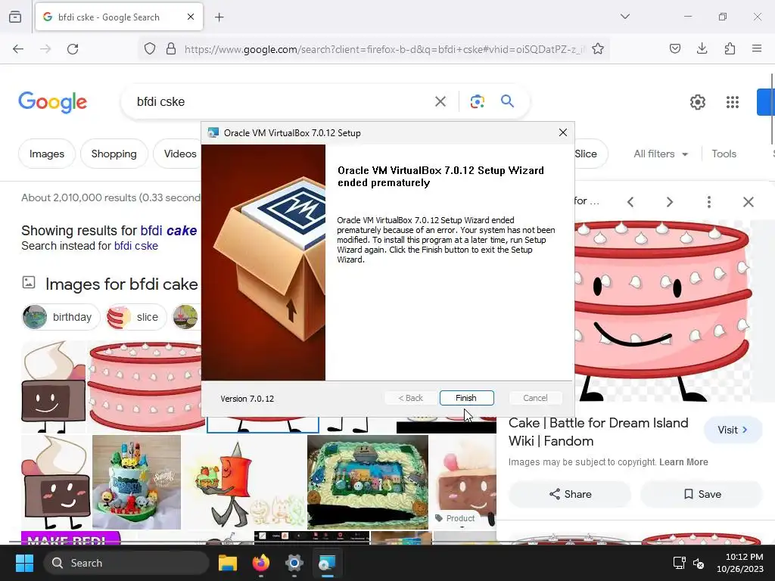This screenshot has width=775, height=581.
Task: Click the Learn More copyright link
Action: pos(683,462)
